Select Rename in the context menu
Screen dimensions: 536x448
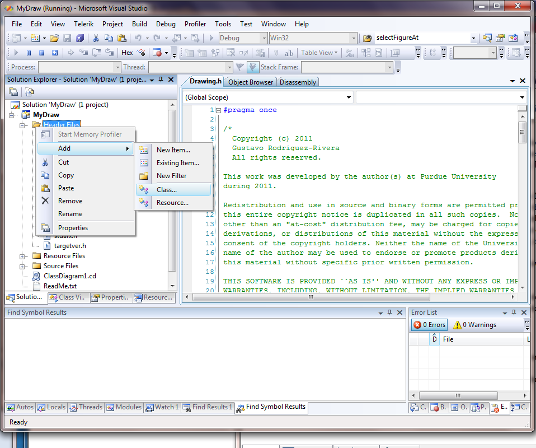(x=86, y=214)
